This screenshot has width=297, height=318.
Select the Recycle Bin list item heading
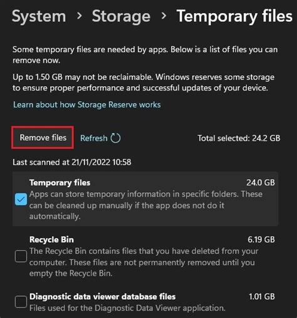pyautogui.click(x=51, y=239)
